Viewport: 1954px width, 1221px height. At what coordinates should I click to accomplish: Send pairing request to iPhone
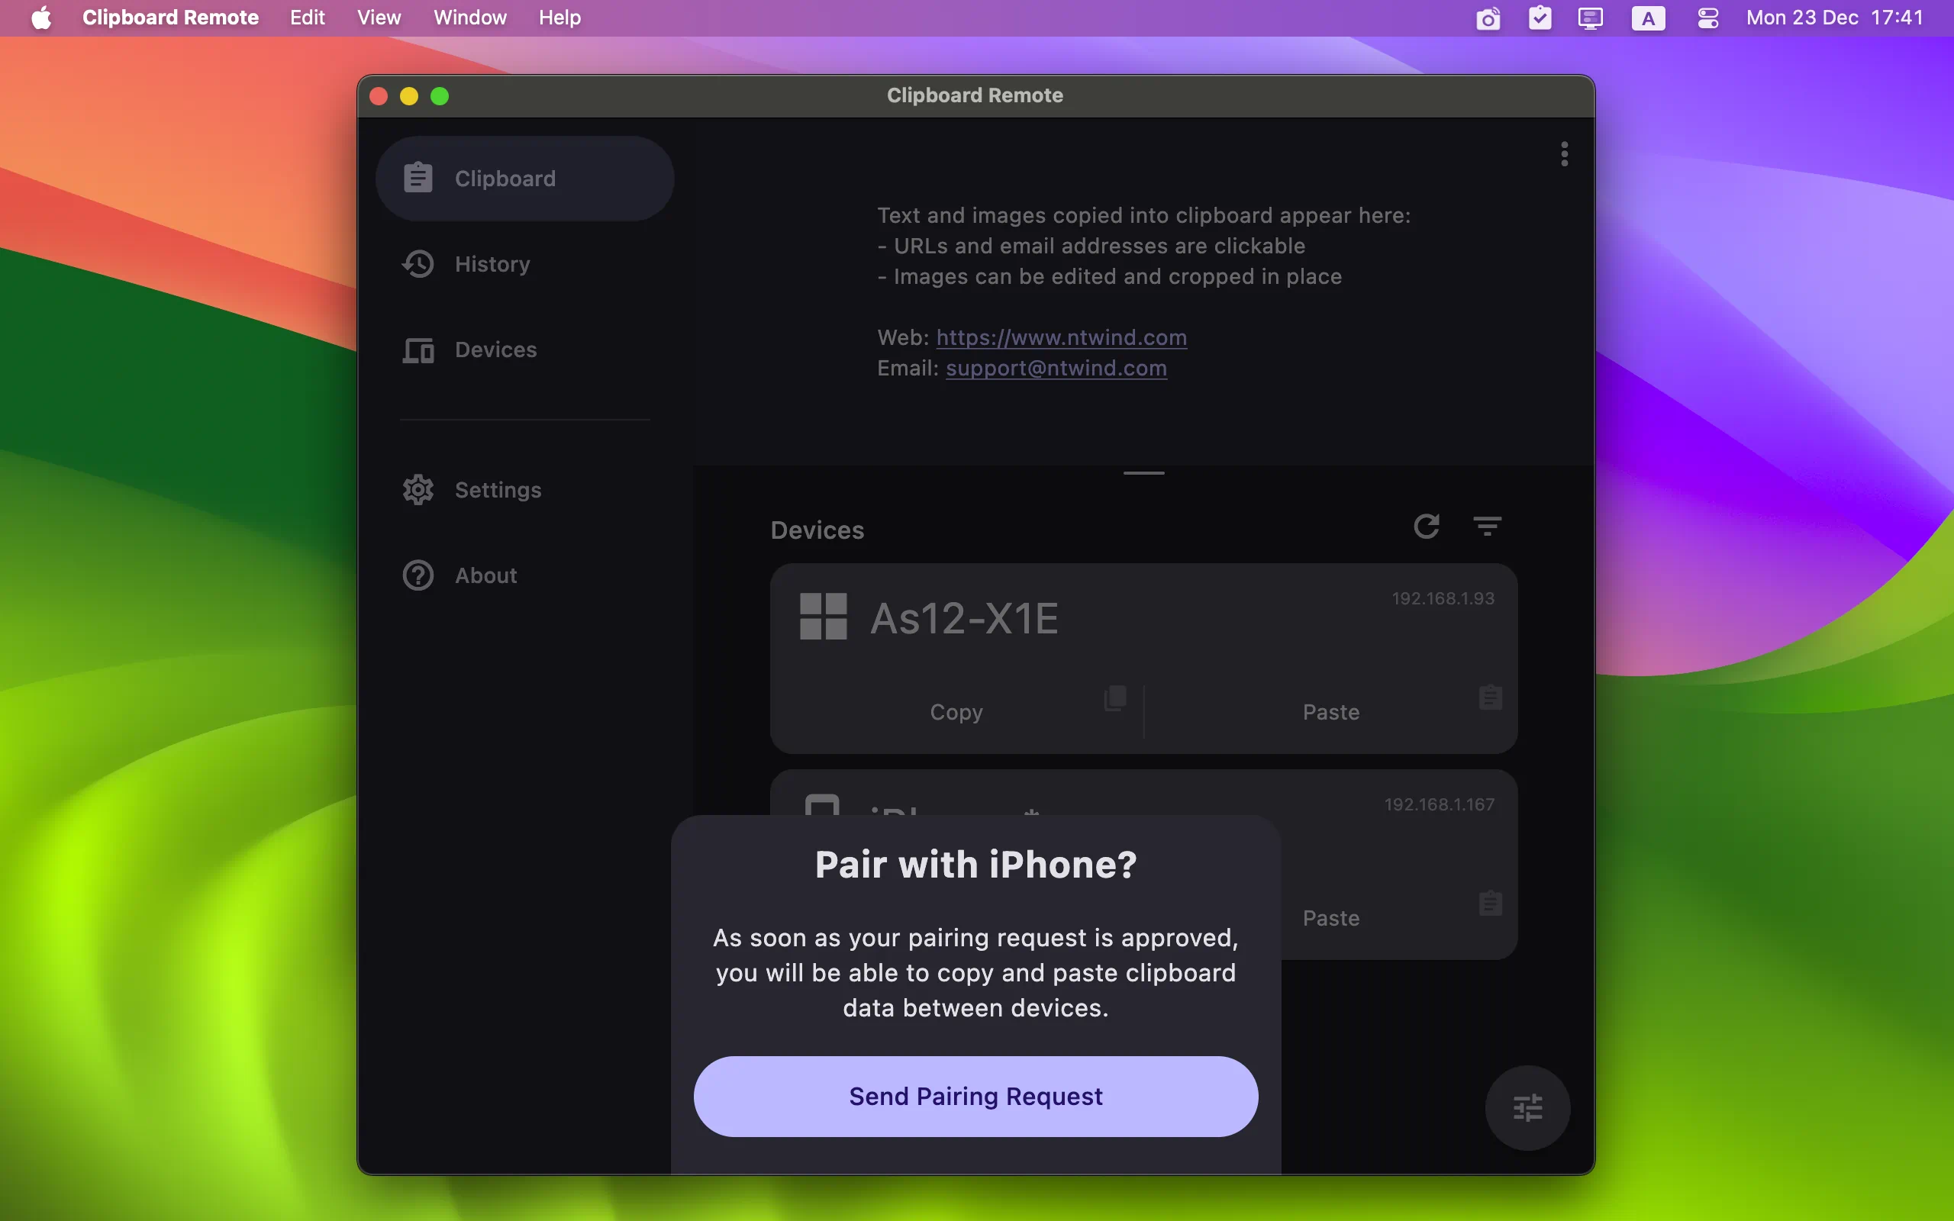(976, 1096)
